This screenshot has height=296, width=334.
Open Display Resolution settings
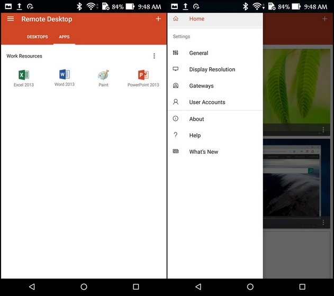[x=215, y=69]
